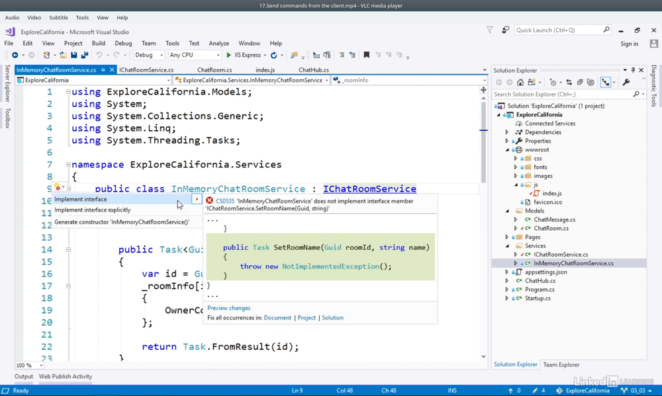Click the Save All toolbar icon
The image size is (662, 396).
(x=85, y=56)
